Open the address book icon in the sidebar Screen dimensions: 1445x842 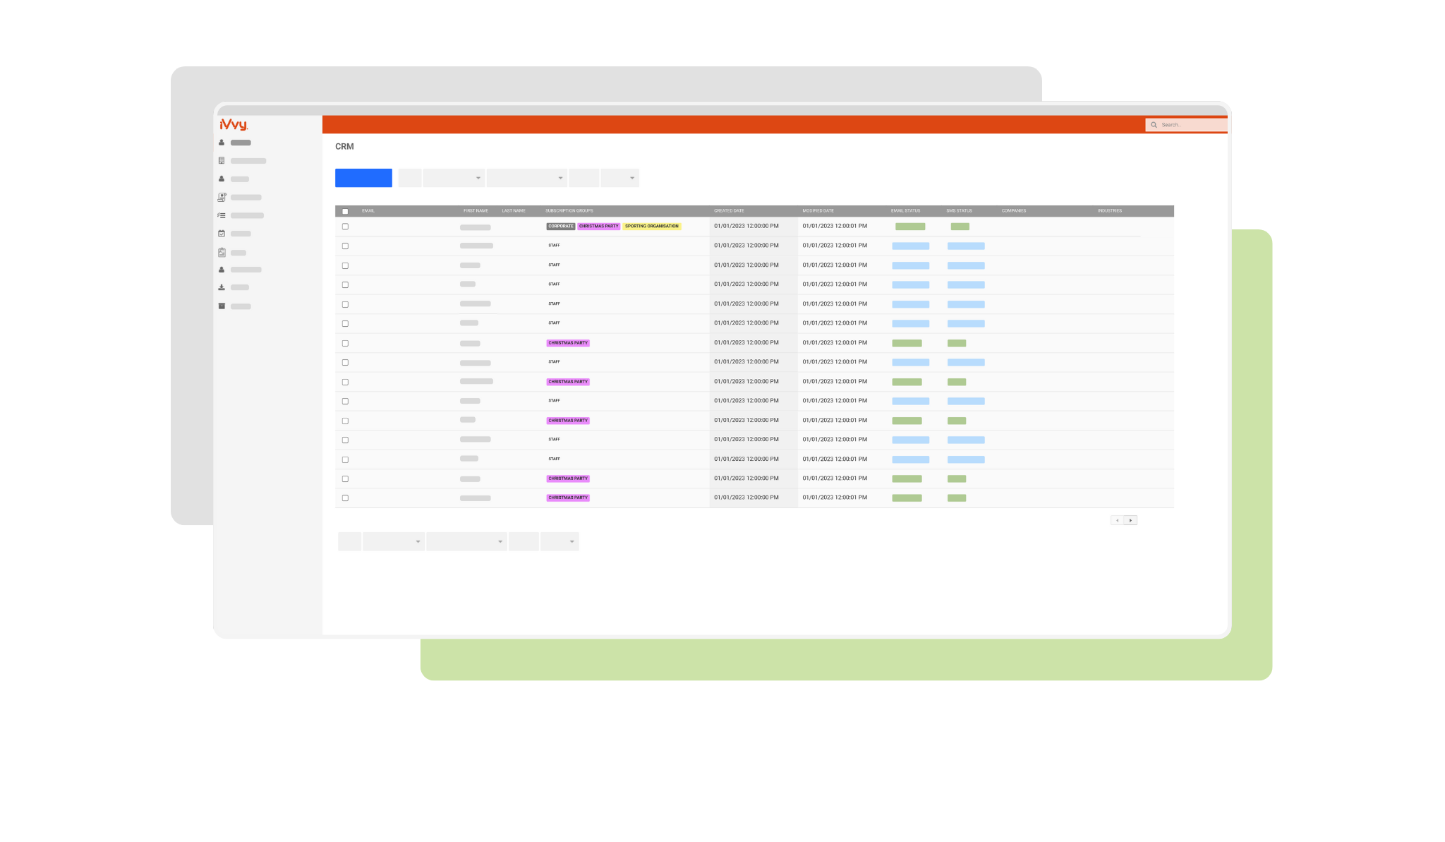[x=222, y=160]
